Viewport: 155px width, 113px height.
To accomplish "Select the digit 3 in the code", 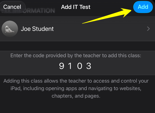I will (x=89, y=66).
